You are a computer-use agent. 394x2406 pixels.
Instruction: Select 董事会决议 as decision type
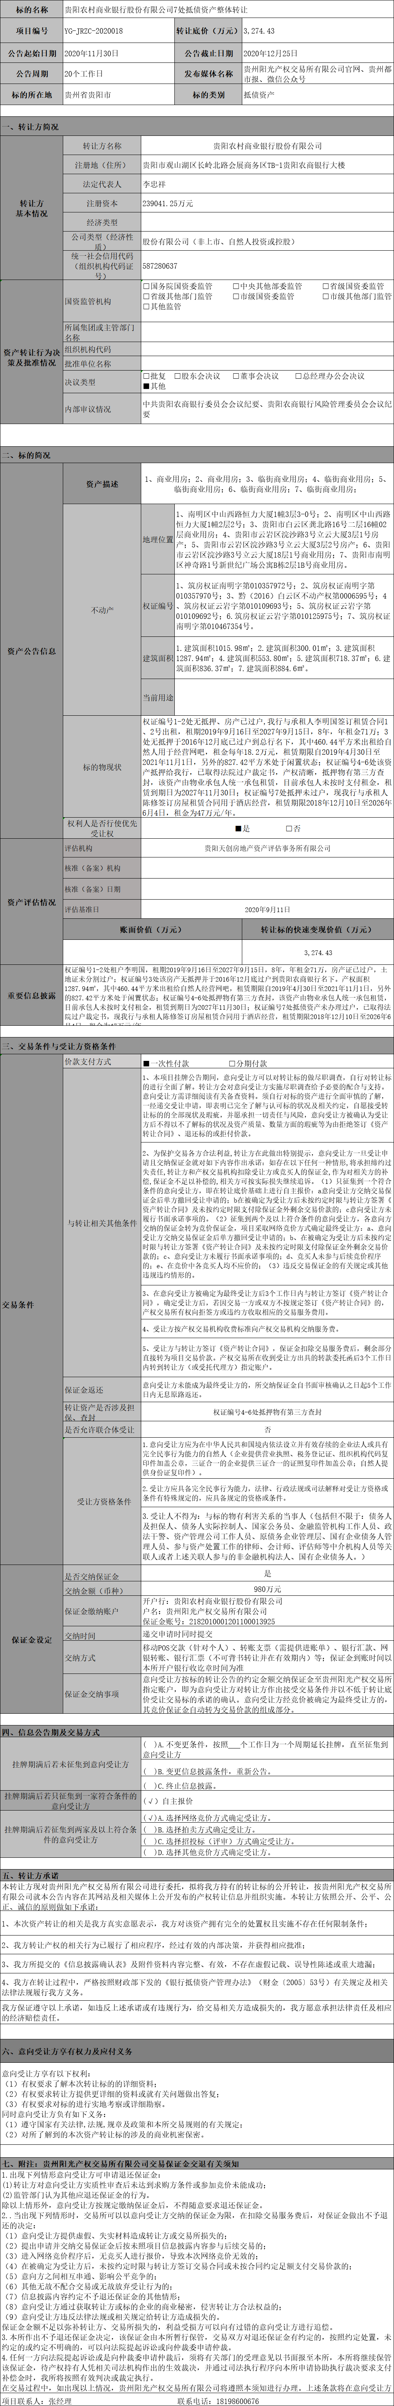pyautogui.click(x=235, y=376)
